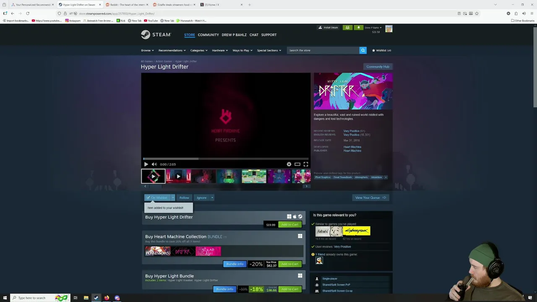Open Steam notifications bell
Screen dimensions: 537x302
pyautogui.click(x=358, y=28)
